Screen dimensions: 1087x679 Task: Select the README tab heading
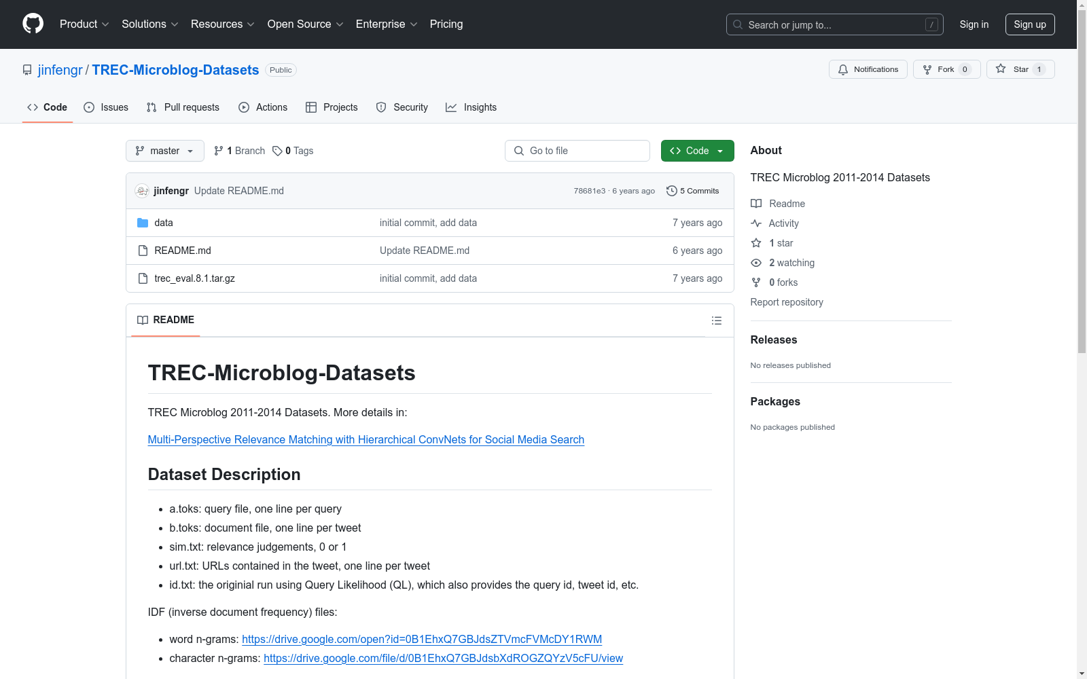[166, 320]
